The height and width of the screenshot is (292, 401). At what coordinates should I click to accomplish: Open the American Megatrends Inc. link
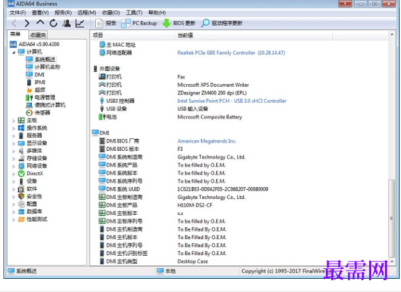point(207,141)
